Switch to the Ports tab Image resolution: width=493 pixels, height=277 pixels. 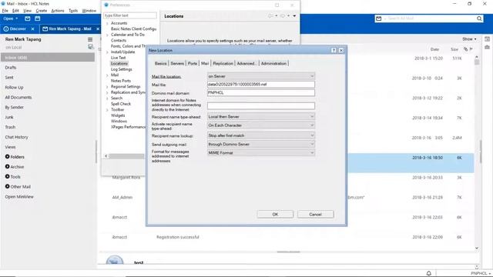(193, 63)
